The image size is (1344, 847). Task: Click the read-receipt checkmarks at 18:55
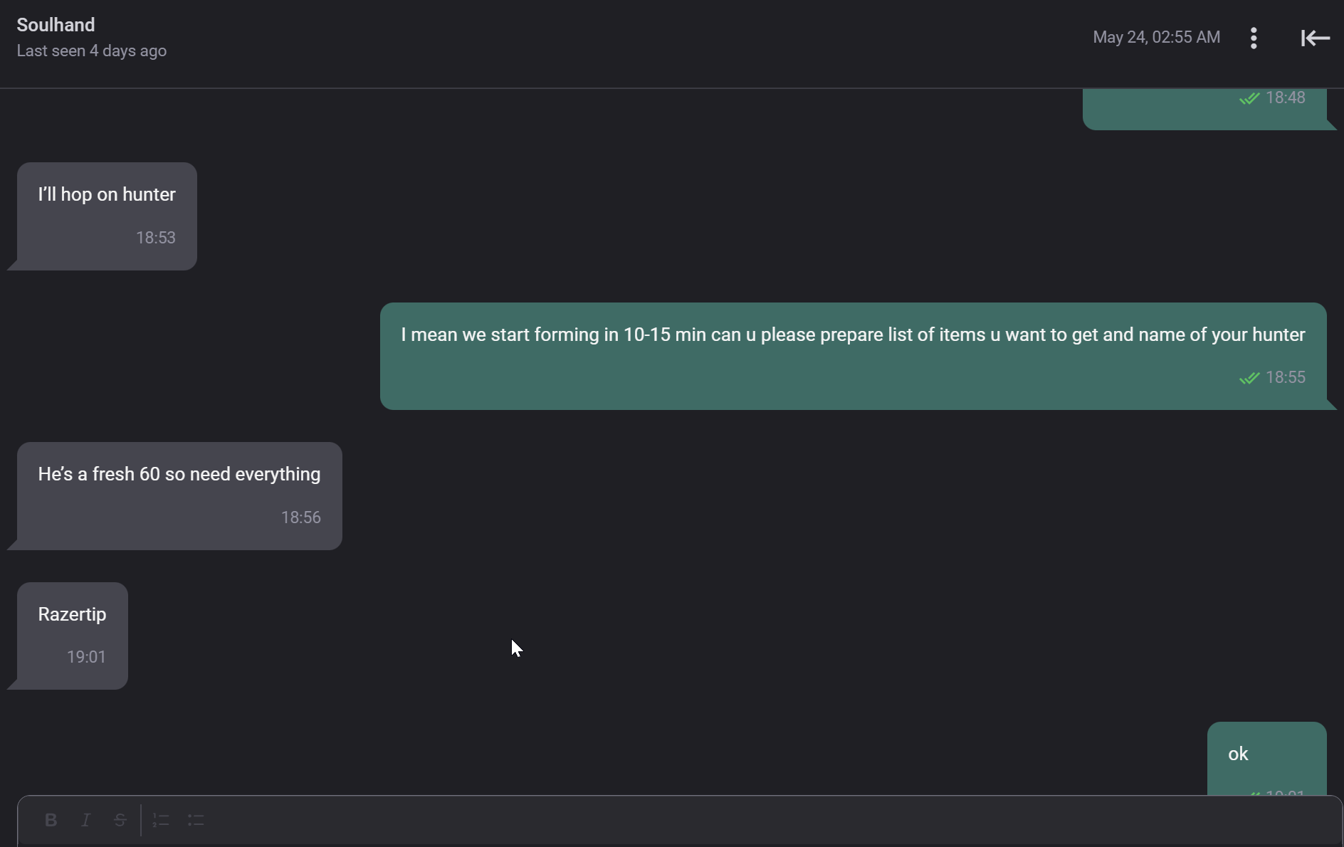(x=1249, y=378)
